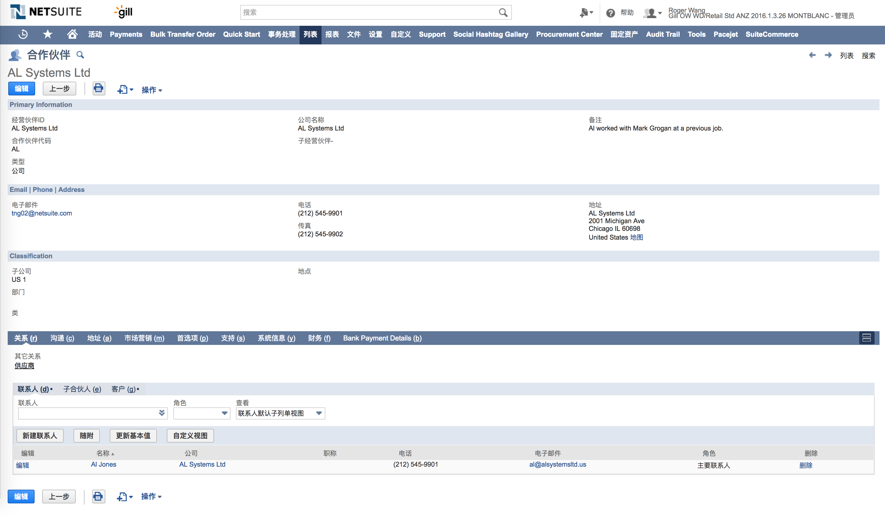The image size is (885, 516).
Task: Go to Home via house icon
Action: [72, 34]
